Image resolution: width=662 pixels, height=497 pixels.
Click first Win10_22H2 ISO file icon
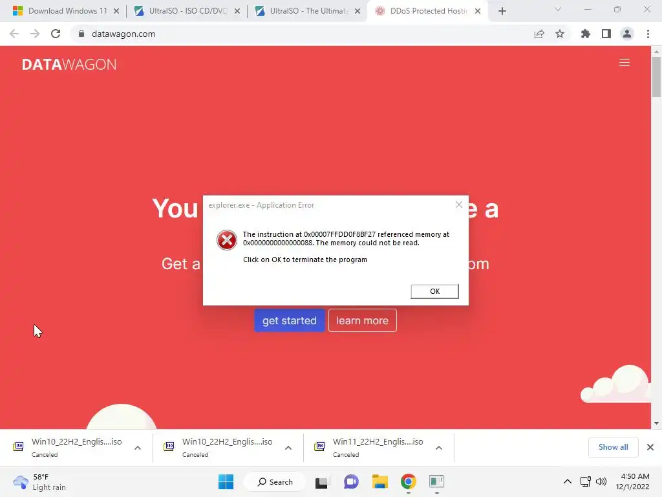click(x=18, y=447)
